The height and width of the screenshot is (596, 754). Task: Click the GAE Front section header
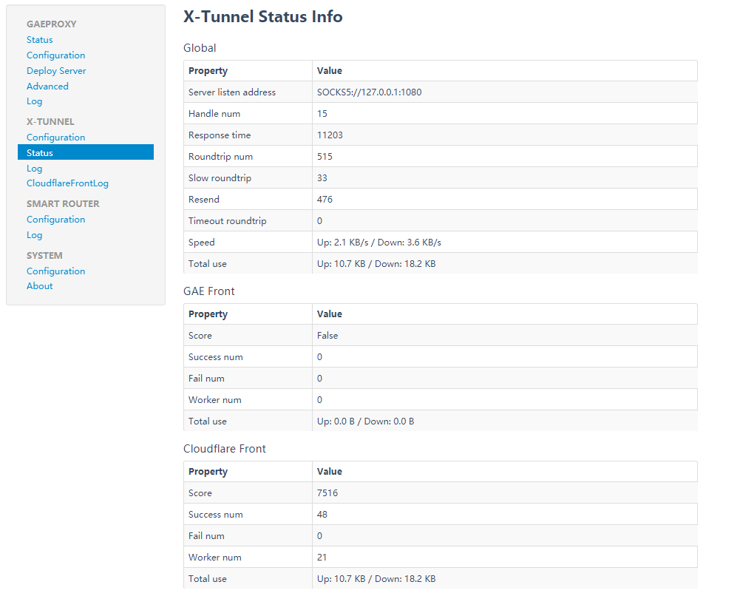(x=209, y=291)
